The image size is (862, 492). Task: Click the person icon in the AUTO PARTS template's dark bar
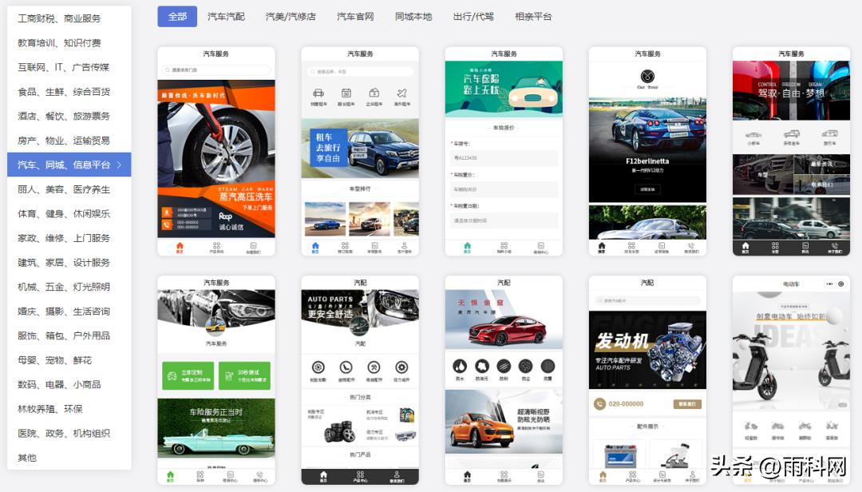click(x=397, y=474)
